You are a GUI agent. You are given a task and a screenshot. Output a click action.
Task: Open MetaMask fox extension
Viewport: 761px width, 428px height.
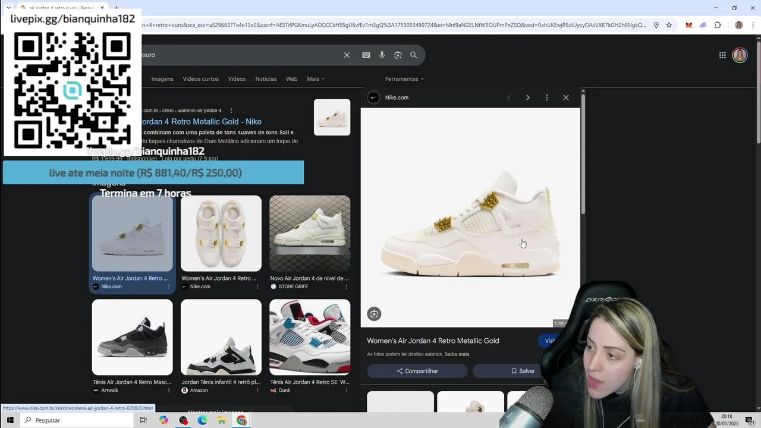pos(688,25)
